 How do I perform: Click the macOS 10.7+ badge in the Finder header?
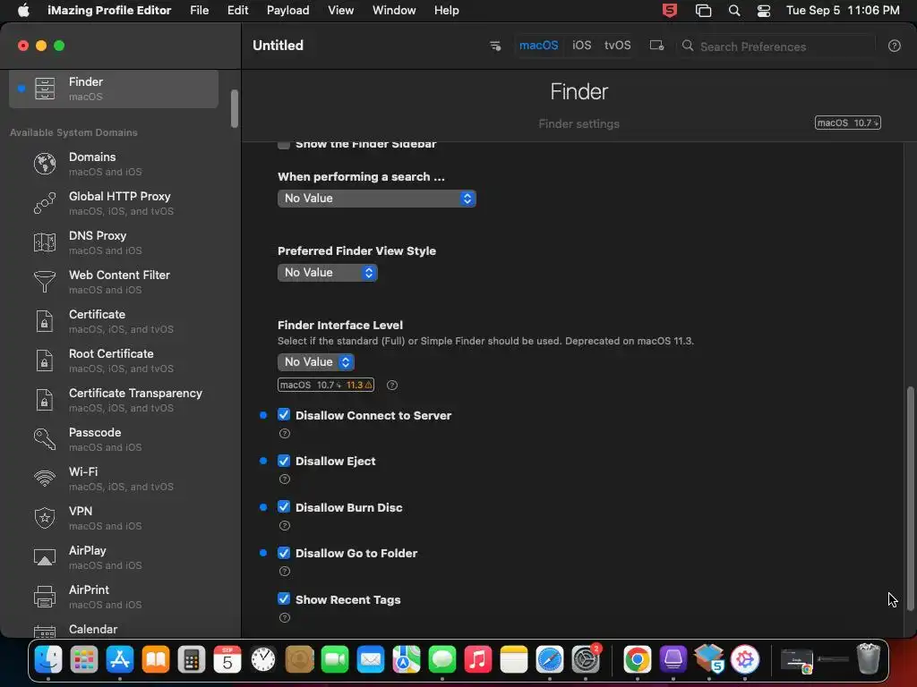click(848, 123)
